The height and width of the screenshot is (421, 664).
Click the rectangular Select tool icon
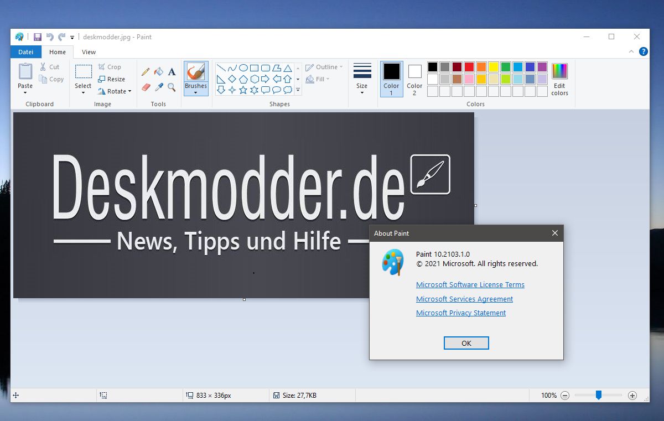pos(83,71)
